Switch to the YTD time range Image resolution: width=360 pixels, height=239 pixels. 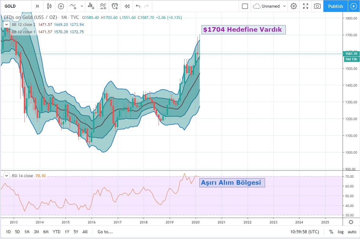point(57,232)
